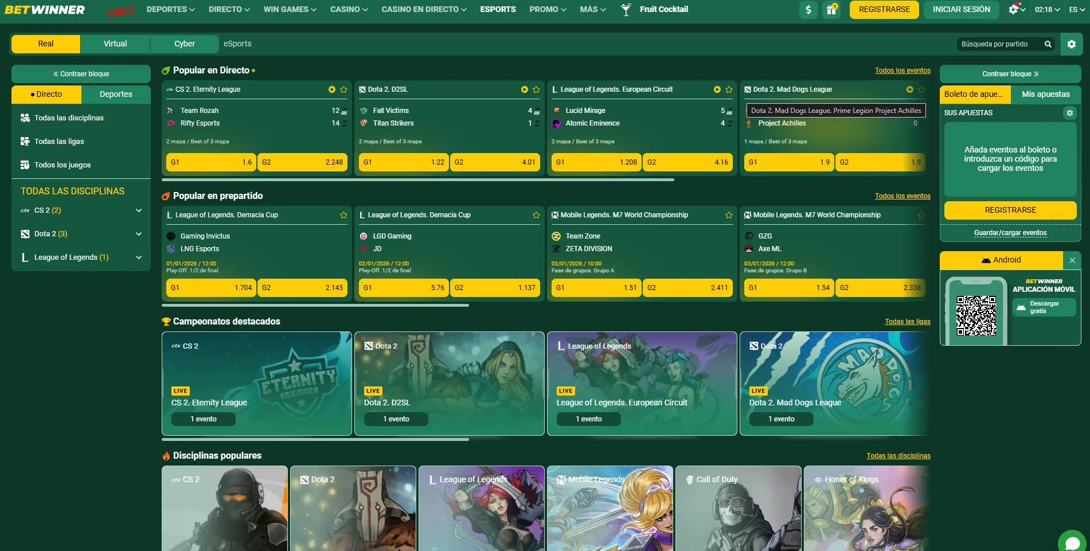This screenshot has height=551, width=1090.
Task: Open the DIRECTO dropdown menu
Action: pyautogui.click(x=229, y=10)
